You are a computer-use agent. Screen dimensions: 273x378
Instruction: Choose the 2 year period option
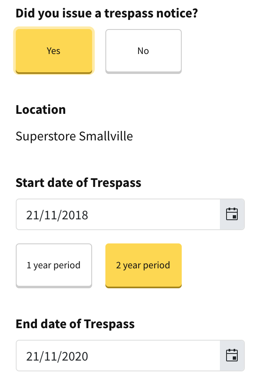pos(144,265)
